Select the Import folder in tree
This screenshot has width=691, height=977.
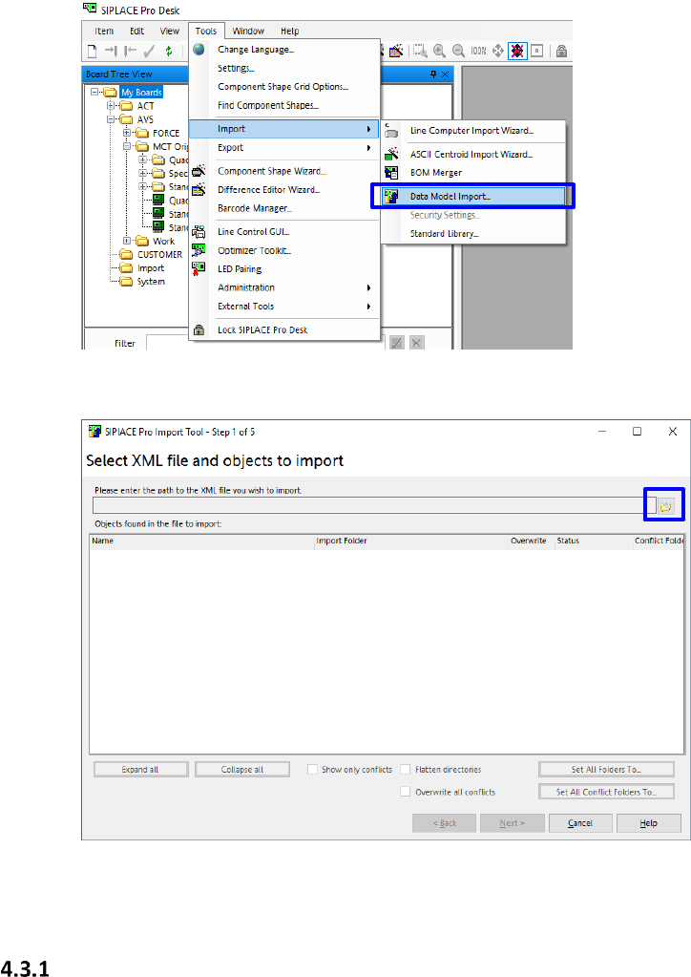pos(151,268)
